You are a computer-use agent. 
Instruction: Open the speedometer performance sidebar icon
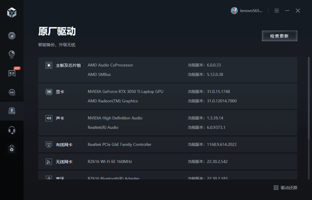12,36
